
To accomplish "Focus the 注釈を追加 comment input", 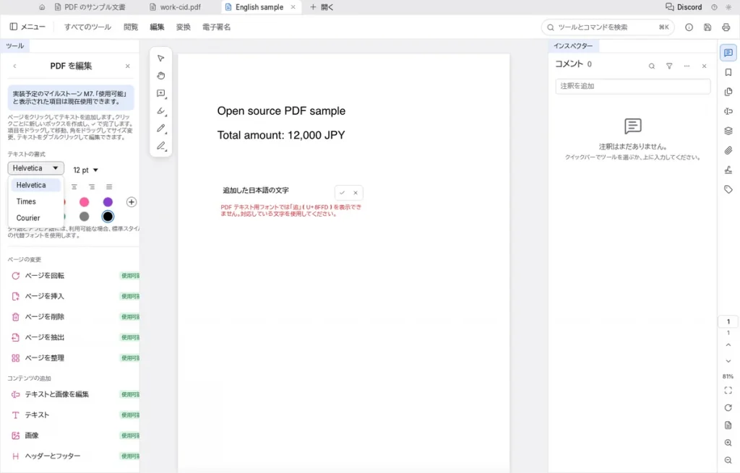I will [633, 86].
